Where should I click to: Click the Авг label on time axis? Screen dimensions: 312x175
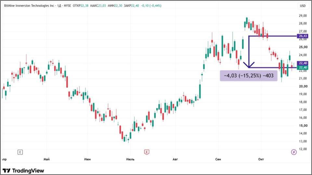coord(175,159)
